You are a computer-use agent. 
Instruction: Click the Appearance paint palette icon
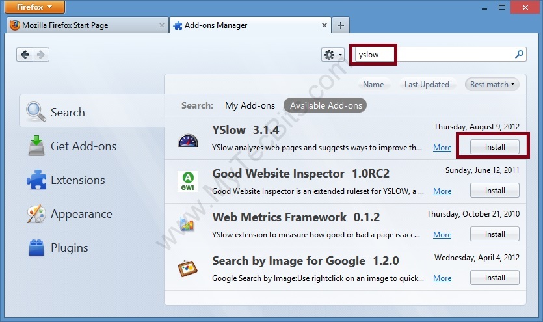[x=36, y=213]
